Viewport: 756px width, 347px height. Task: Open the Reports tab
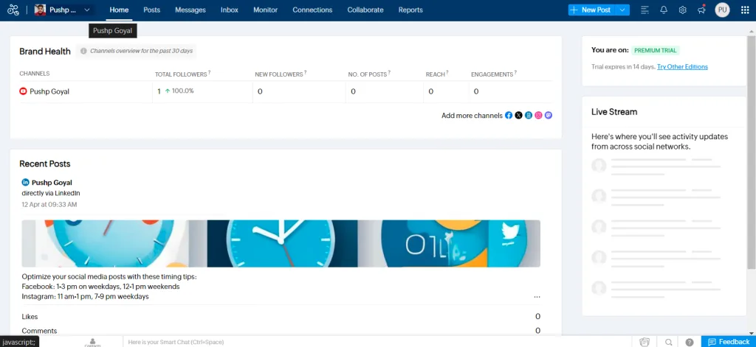(x=410, y=10)
